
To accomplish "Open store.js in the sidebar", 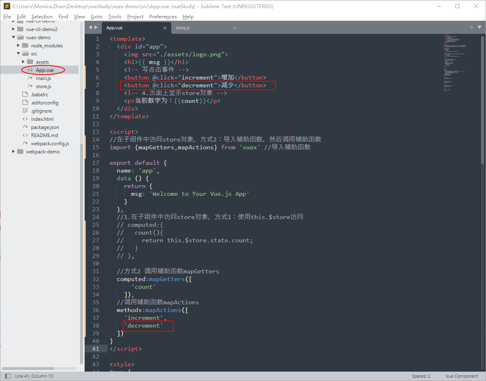I will coord(43,86).
